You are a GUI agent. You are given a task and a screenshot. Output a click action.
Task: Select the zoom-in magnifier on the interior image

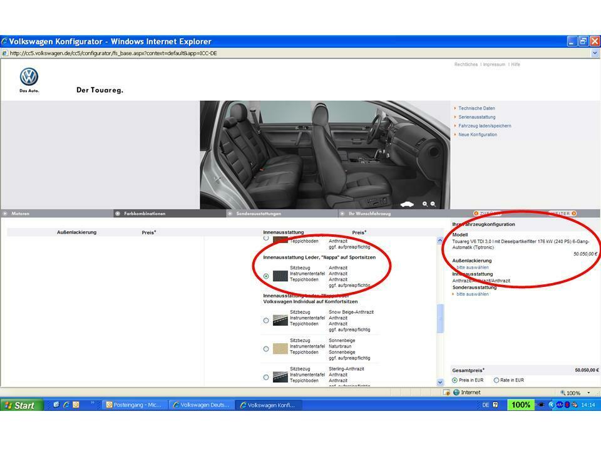pos(424,204)
